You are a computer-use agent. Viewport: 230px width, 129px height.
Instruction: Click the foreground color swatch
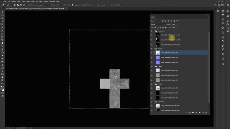point(2,89)
